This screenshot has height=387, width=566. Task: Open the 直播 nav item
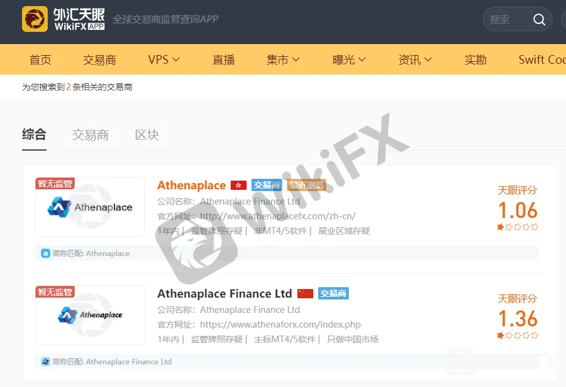223,59
